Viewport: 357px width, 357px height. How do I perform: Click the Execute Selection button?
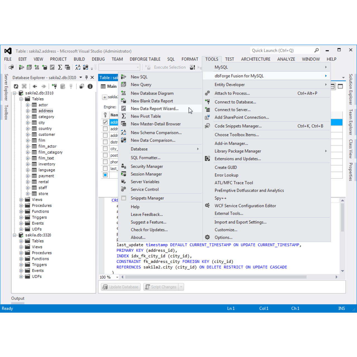click(166, 67)
